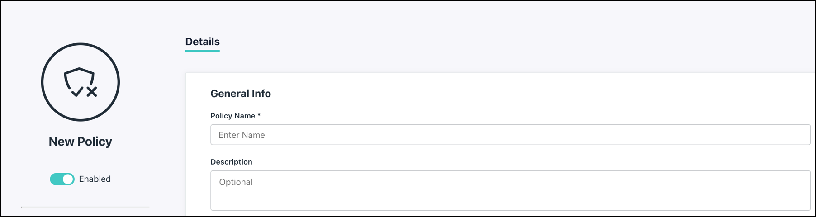Image resolution: width=816 pixels, height=217 pixels.
Task: Switch to the Details tab
Action: (202, 42)
